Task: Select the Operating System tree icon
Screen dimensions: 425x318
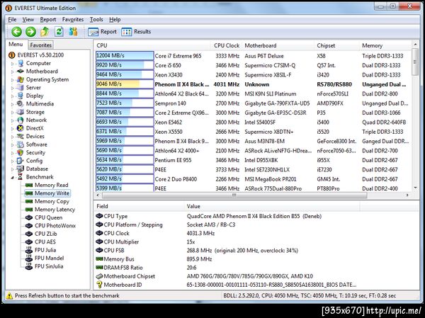Action: point(21,79)
